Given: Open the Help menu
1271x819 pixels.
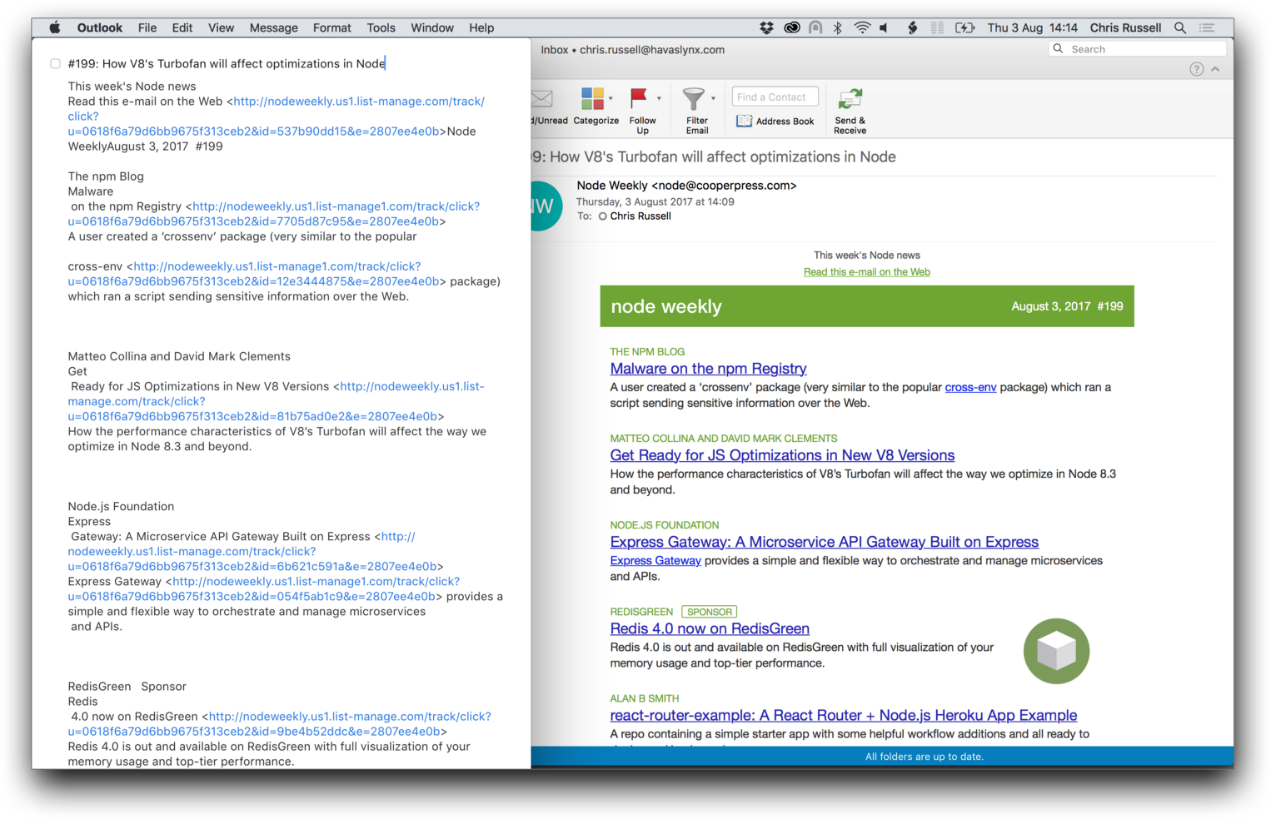Looking at the screenshot, I should (481, 27).
